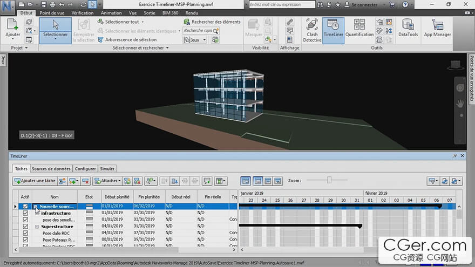The width and height of the screenshot is (475, 267).
Task: Open the Animation ribbon tab
Action: click(x=111, y=13)
